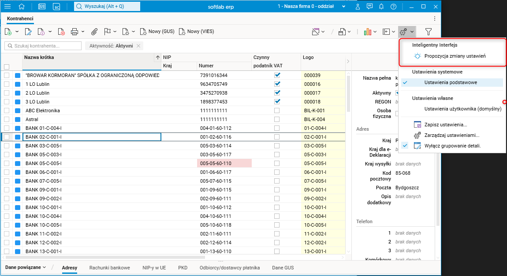Uncheck Czynny podatnik VAT for 1 LO Lublin
Screen dimensions: 507x276
click(x=277, y=84)
